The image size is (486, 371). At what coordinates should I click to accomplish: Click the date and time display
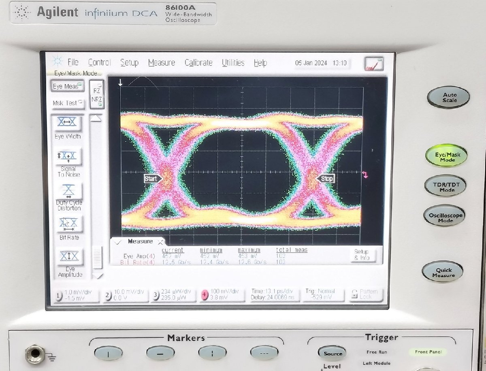pyautogui.click(x=320, y=63)
